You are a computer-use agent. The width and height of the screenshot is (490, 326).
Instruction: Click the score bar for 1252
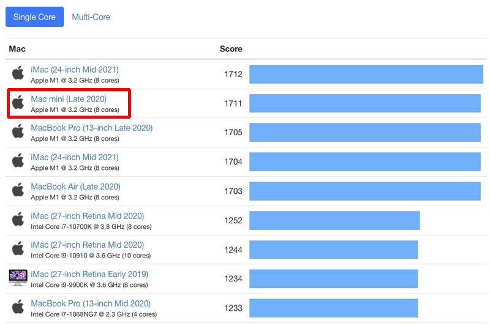(334, 221)
